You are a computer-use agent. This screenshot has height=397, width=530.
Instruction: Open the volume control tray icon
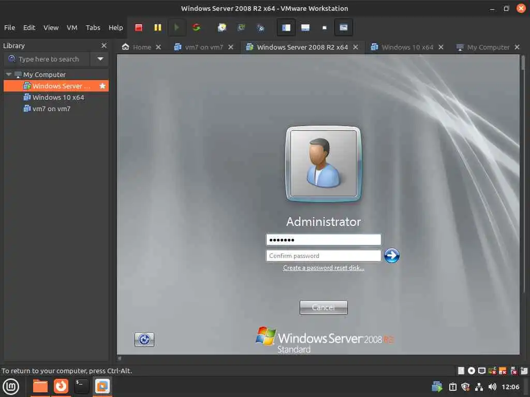click(492, 387)
